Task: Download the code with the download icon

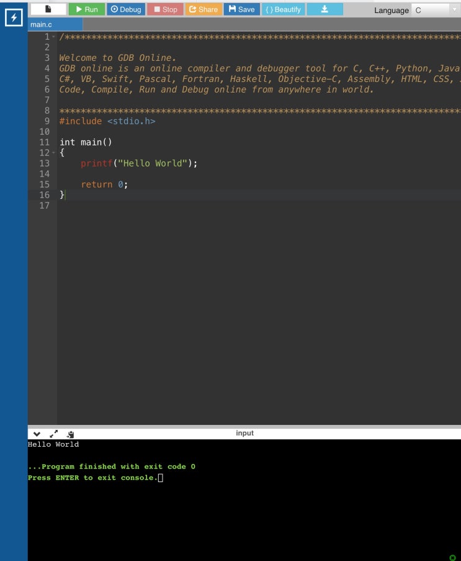Action: 324,9
